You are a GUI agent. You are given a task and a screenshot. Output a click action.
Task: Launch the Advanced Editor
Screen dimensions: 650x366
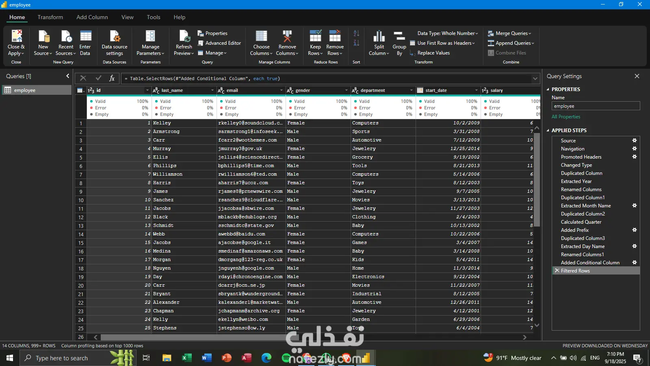(x=219, y=43)
